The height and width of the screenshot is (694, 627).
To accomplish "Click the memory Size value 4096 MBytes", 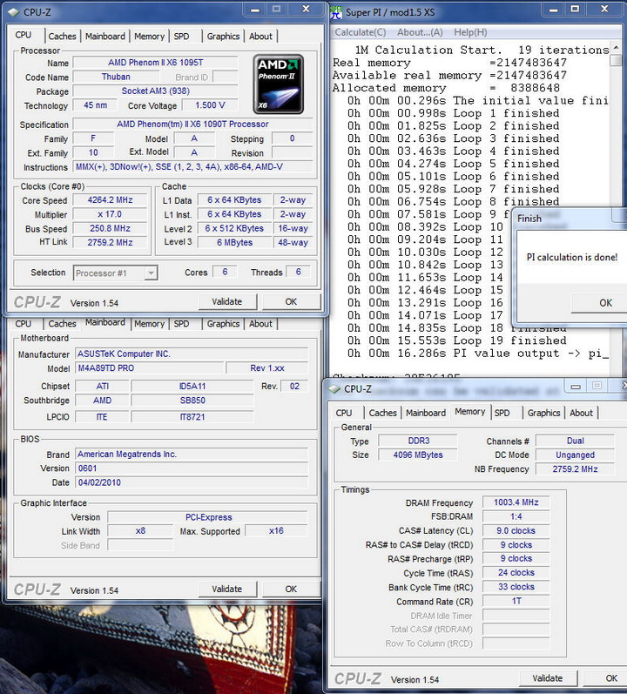I will pos(418,455).
